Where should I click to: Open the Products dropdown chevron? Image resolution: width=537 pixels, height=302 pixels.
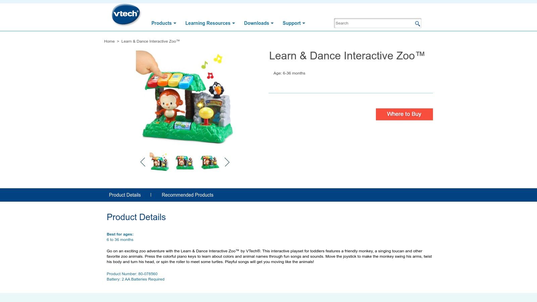(175, 23)
